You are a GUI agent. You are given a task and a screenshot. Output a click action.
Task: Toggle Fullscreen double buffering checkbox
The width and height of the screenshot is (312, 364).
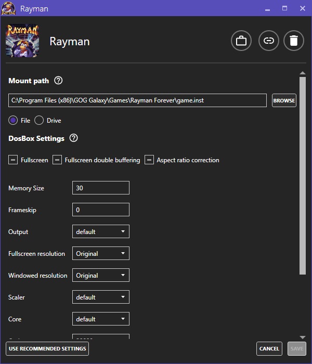pos(57,160)
